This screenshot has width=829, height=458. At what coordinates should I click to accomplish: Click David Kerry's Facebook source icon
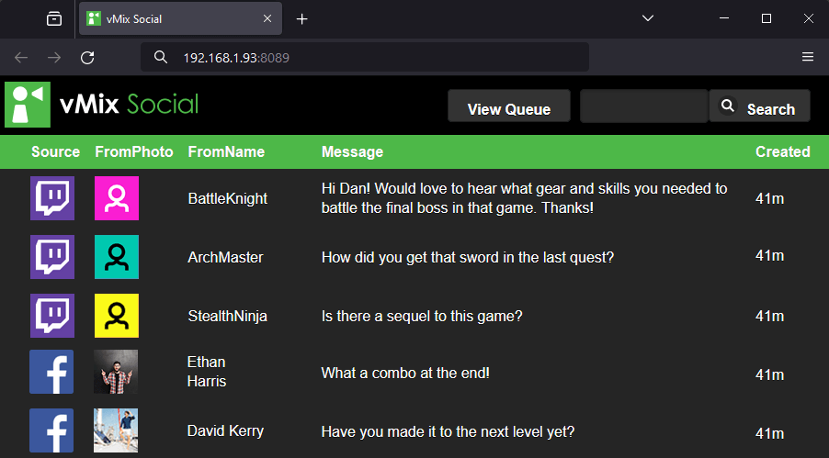[51, 430]
